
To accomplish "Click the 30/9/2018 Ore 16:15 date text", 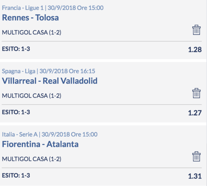I will [67, 71].
